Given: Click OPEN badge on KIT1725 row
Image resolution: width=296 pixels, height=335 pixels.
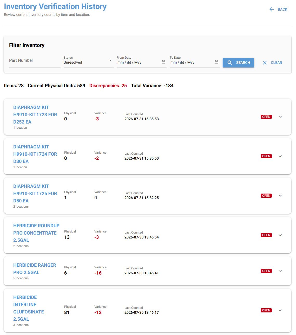Looking at the screenshot, I should point(266,196).
